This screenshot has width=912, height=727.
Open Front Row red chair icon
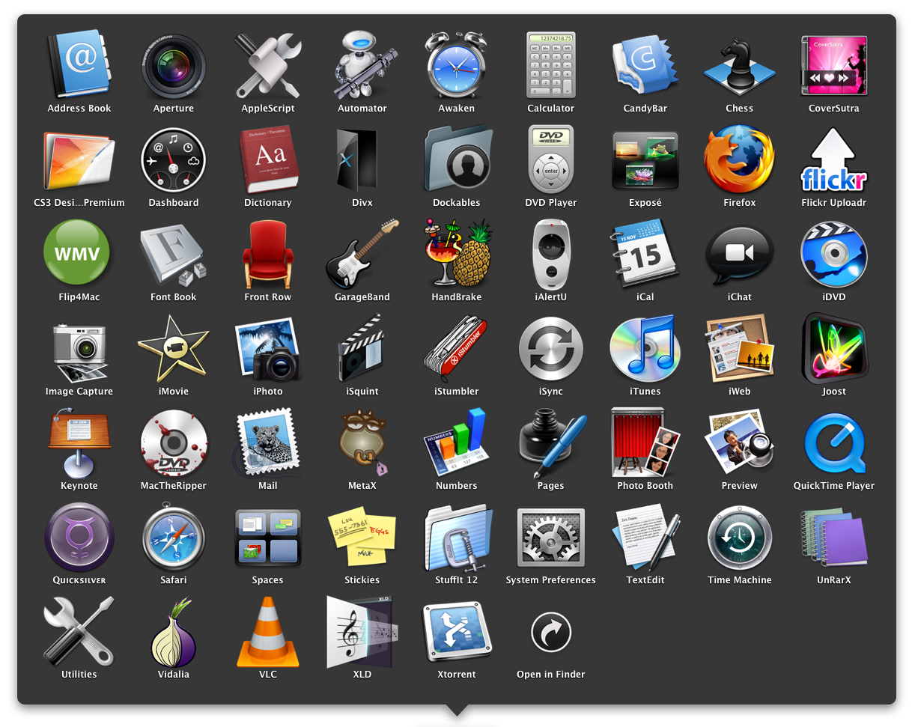268,254
